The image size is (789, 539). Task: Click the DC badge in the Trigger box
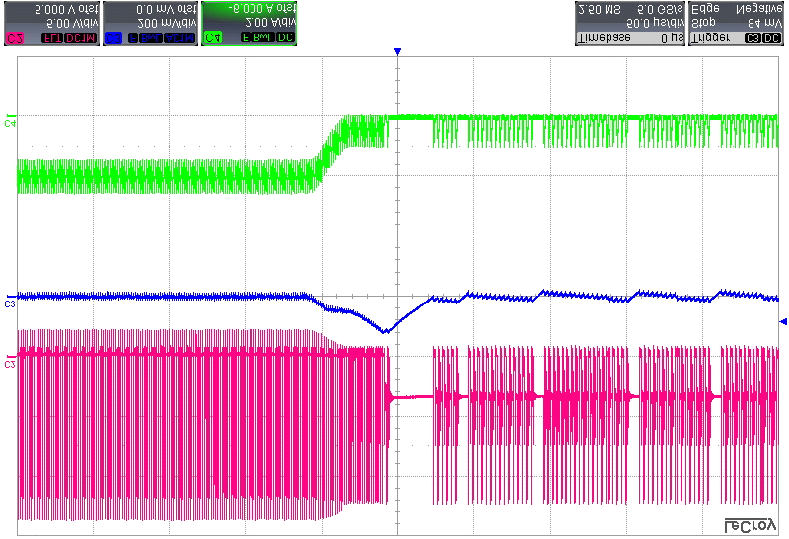click(771, 37)
